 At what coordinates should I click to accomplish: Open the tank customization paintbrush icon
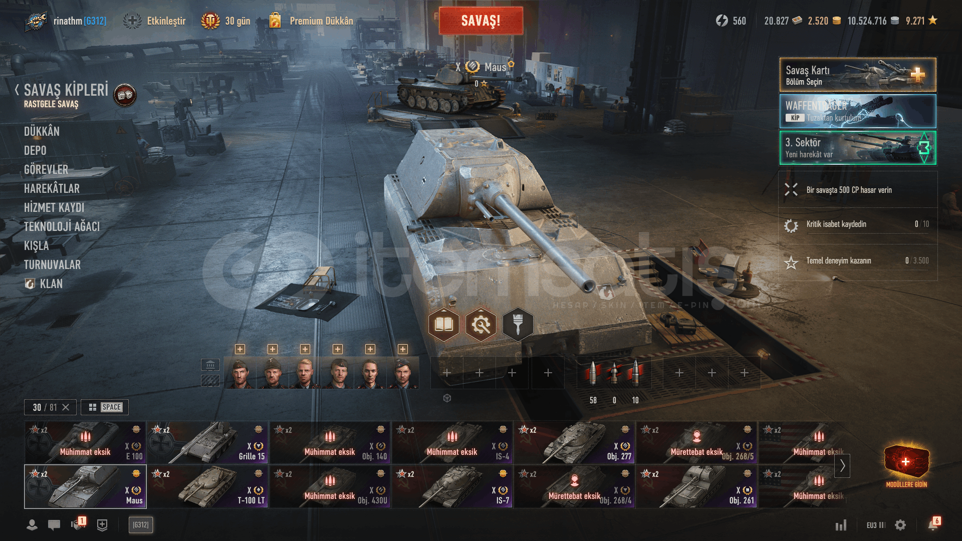pos(518,325)
